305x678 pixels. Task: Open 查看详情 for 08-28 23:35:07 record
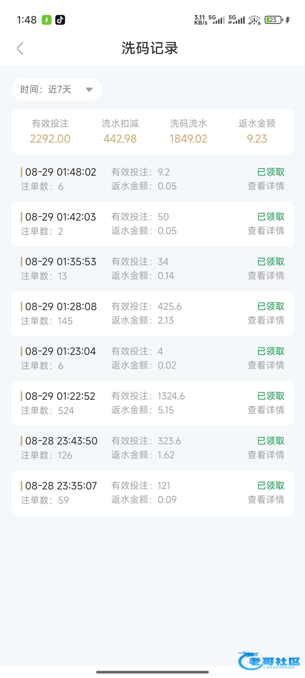pos(266,499)
